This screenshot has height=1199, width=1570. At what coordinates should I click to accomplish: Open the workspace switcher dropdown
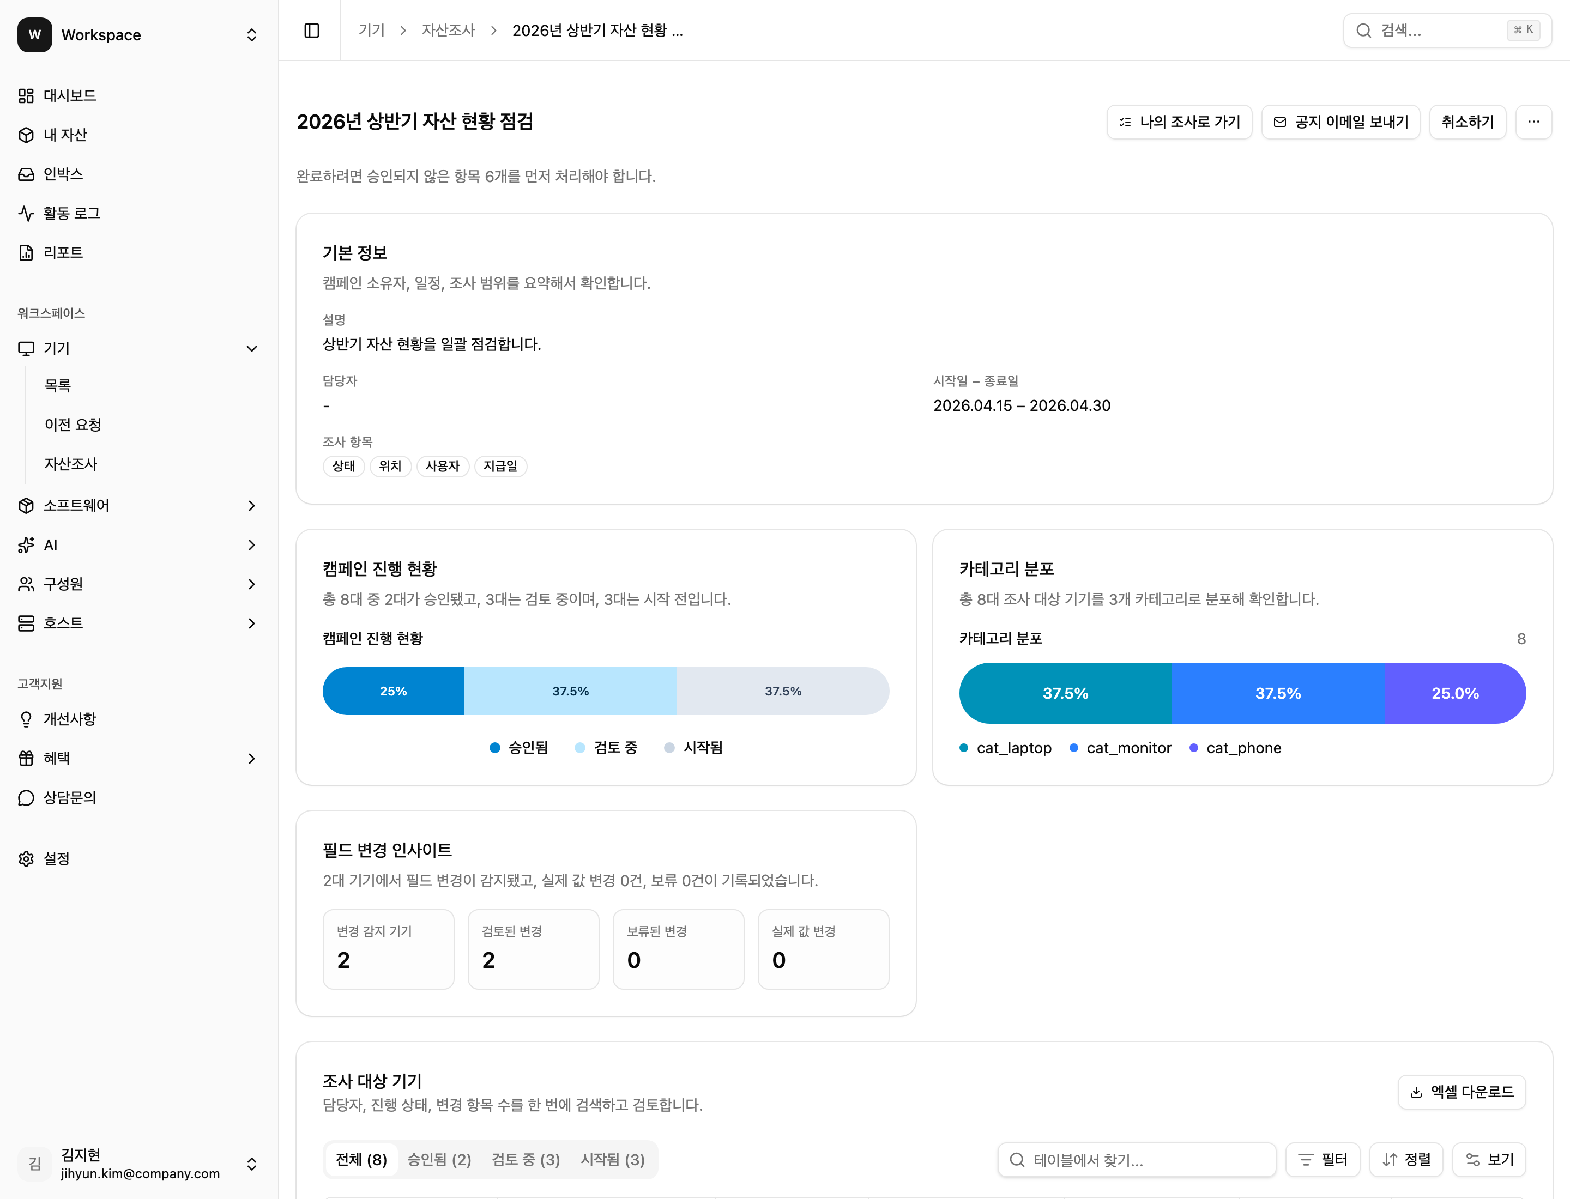[x=251, y=34]
